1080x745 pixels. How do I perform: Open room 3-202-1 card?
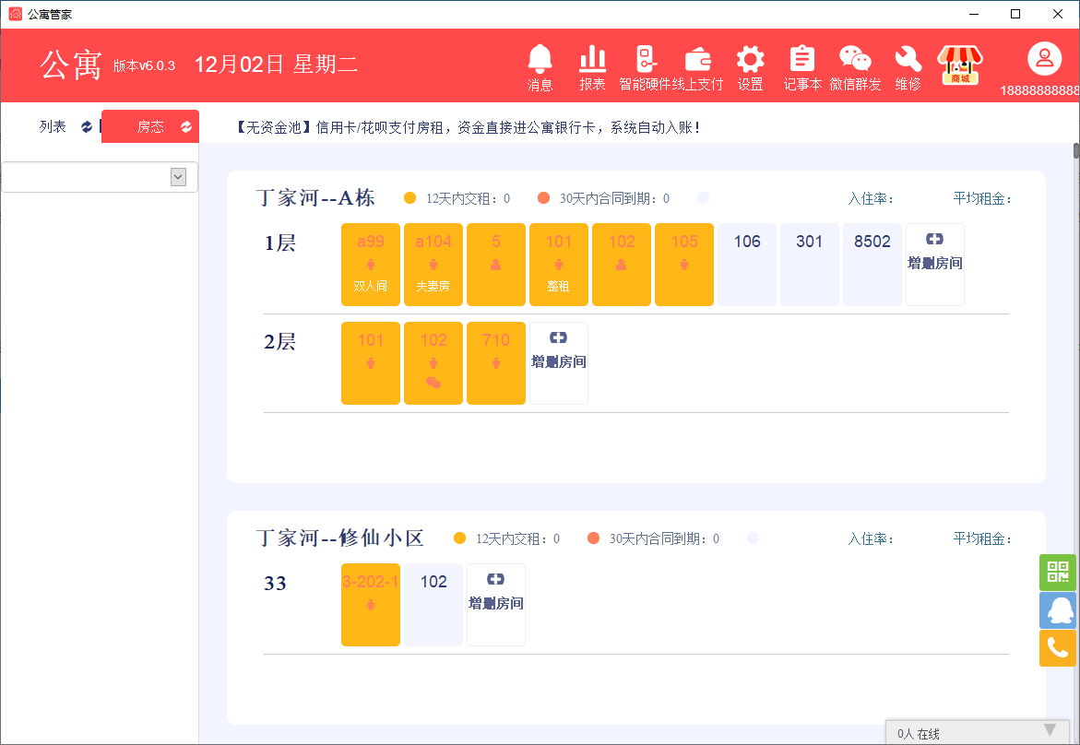coord(371,605)
